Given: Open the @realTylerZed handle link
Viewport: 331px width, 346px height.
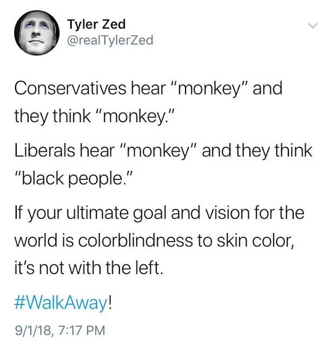Looking at the screenshot, I should click(x=110, y=40).
